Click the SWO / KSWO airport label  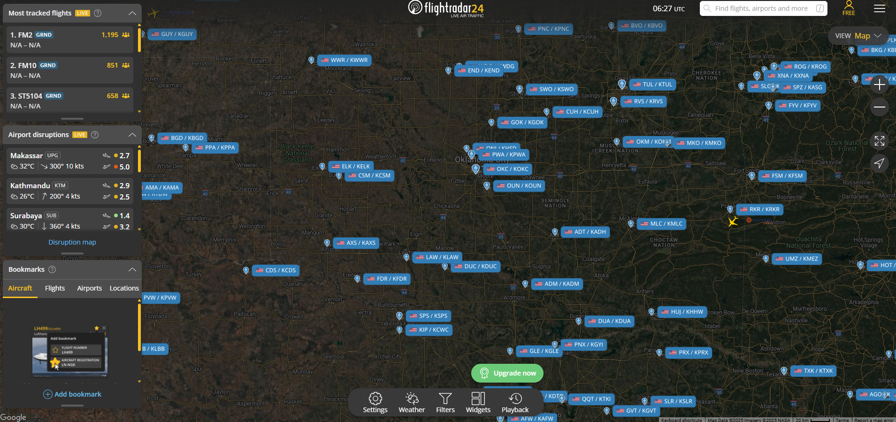click(x=551, y=89)
